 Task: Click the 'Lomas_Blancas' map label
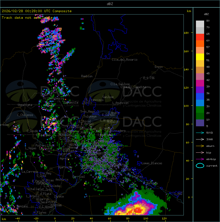click(152, 163)
